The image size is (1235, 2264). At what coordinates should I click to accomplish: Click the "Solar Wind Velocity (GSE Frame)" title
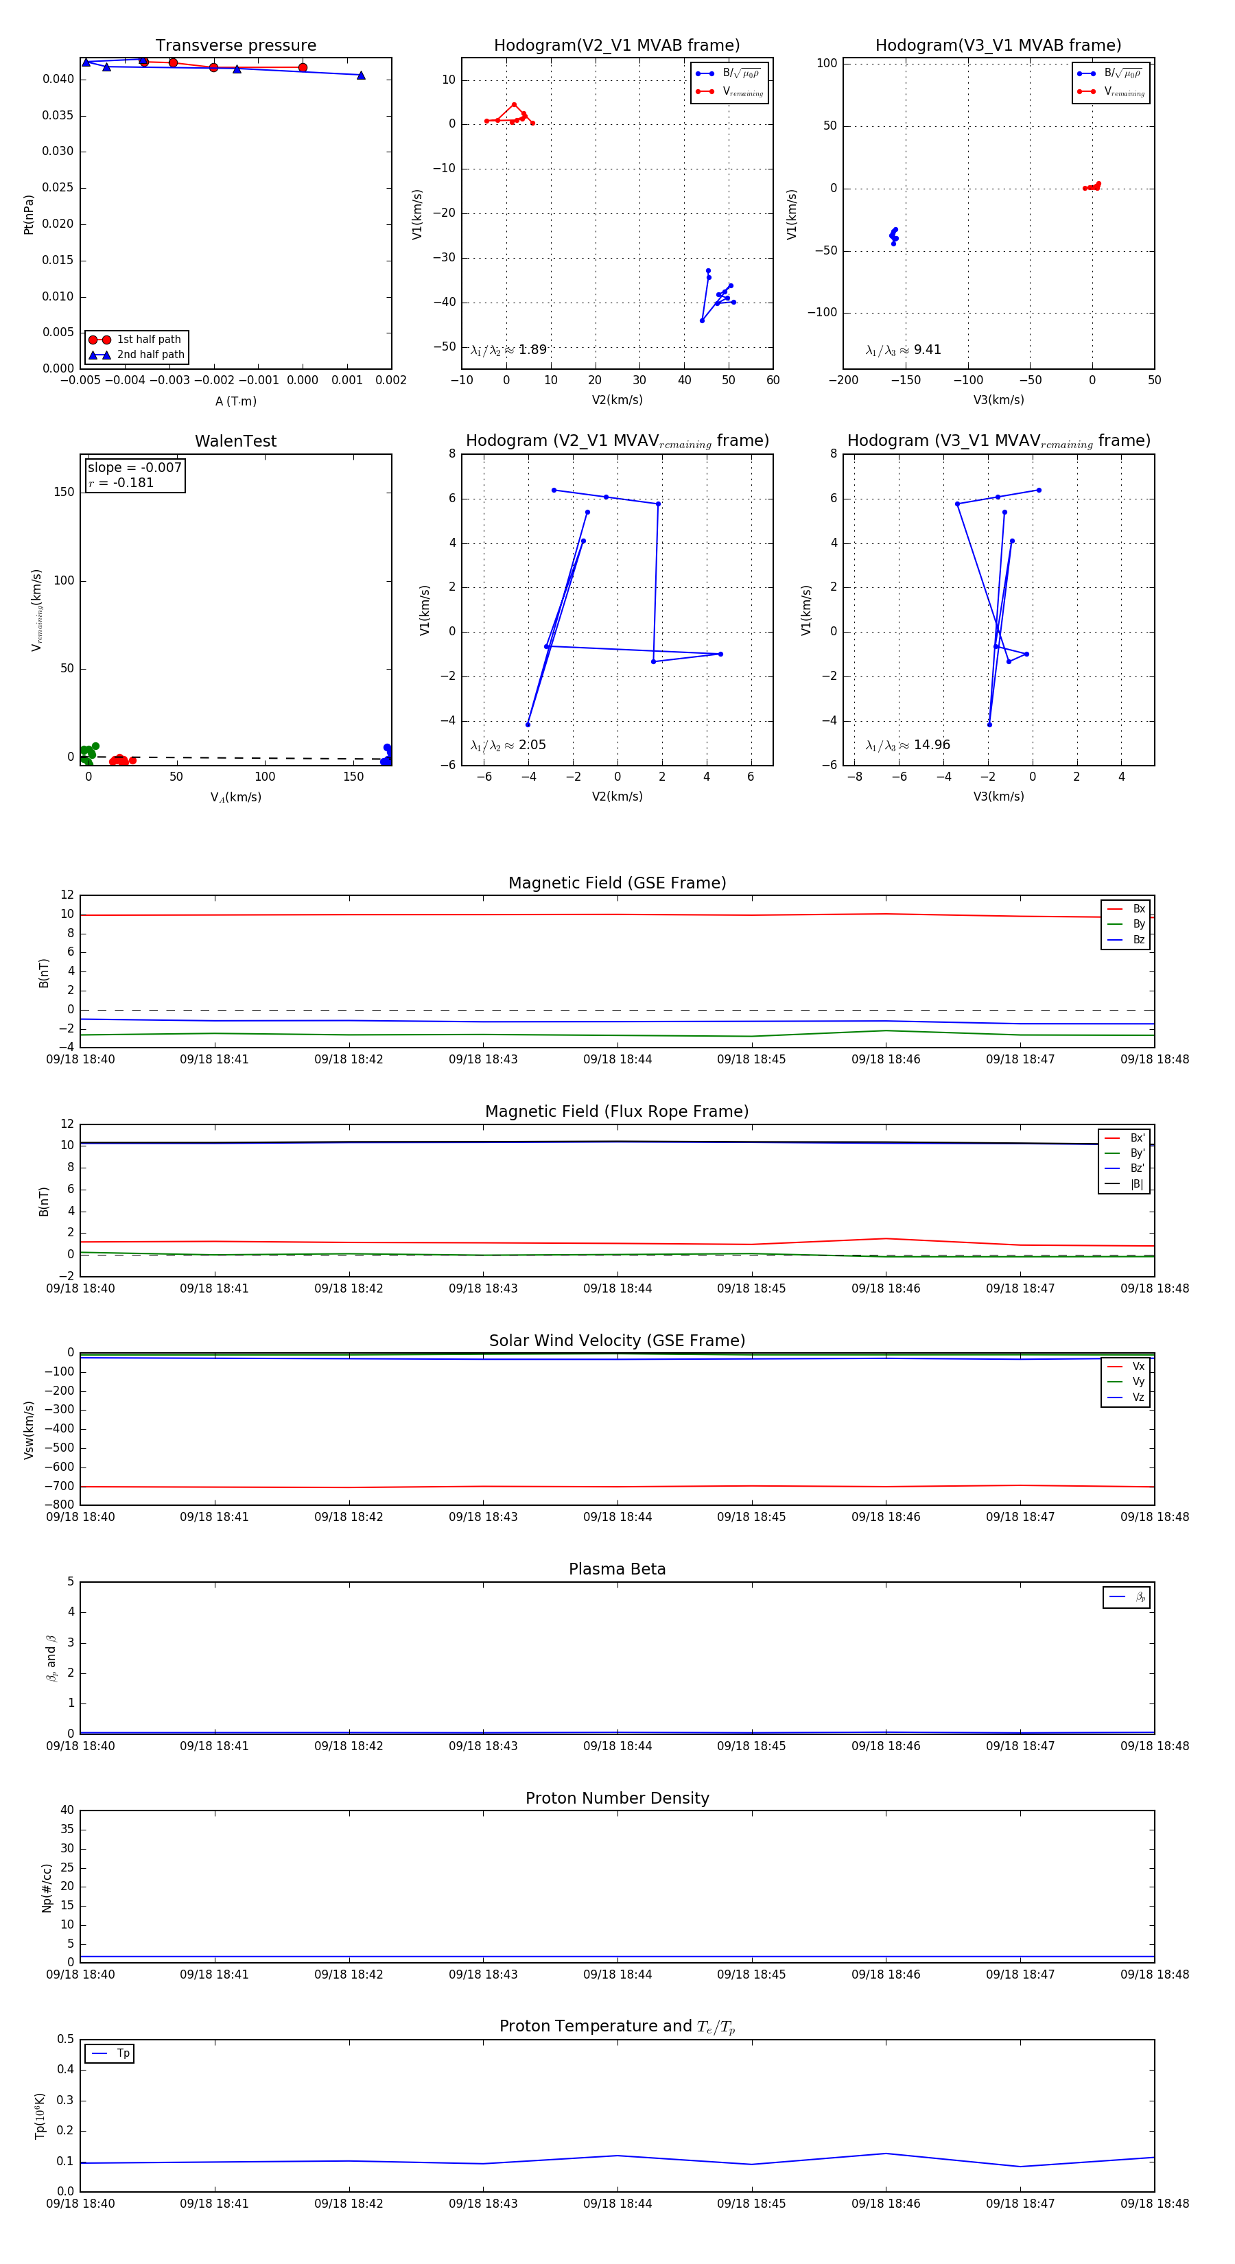[x=617, y=1341]
